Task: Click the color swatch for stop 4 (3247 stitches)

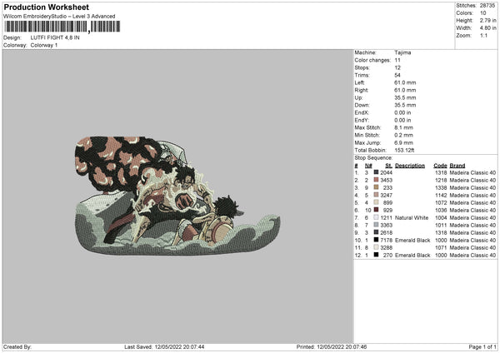Action: [377, 195]
